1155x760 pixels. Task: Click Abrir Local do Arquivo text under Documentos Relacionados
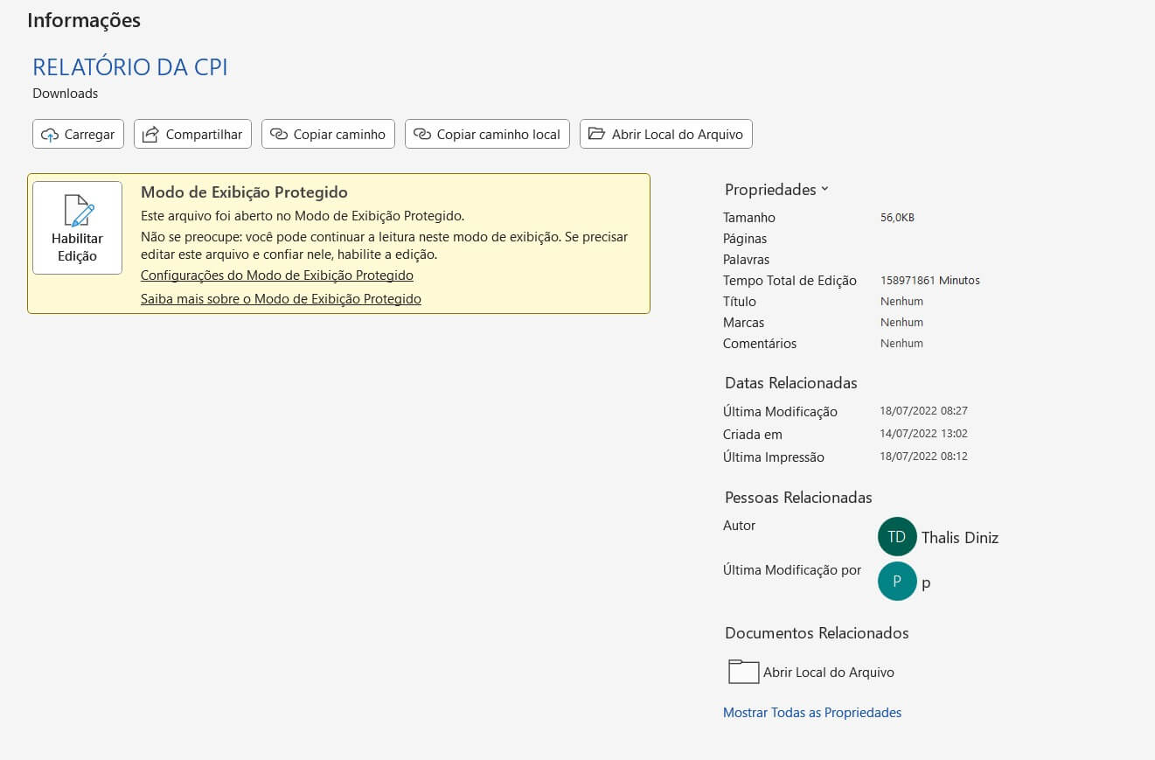pos(828,673)
